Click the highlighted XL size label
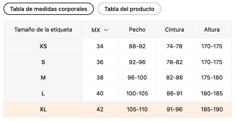This screenshot has width=236, height=122. coord(43,109)
